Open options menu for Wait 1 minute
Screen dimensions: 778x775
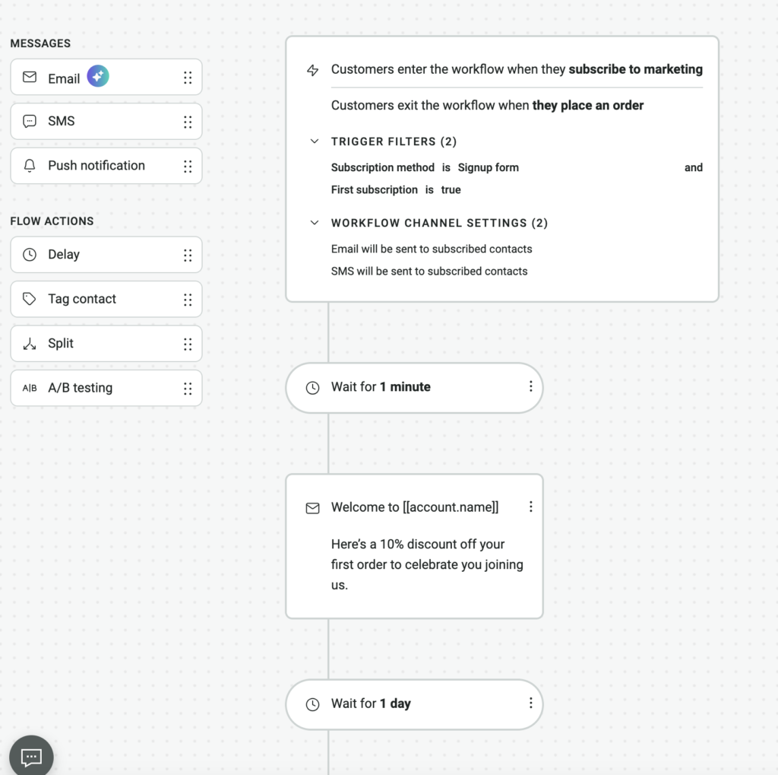coord(530,386)
